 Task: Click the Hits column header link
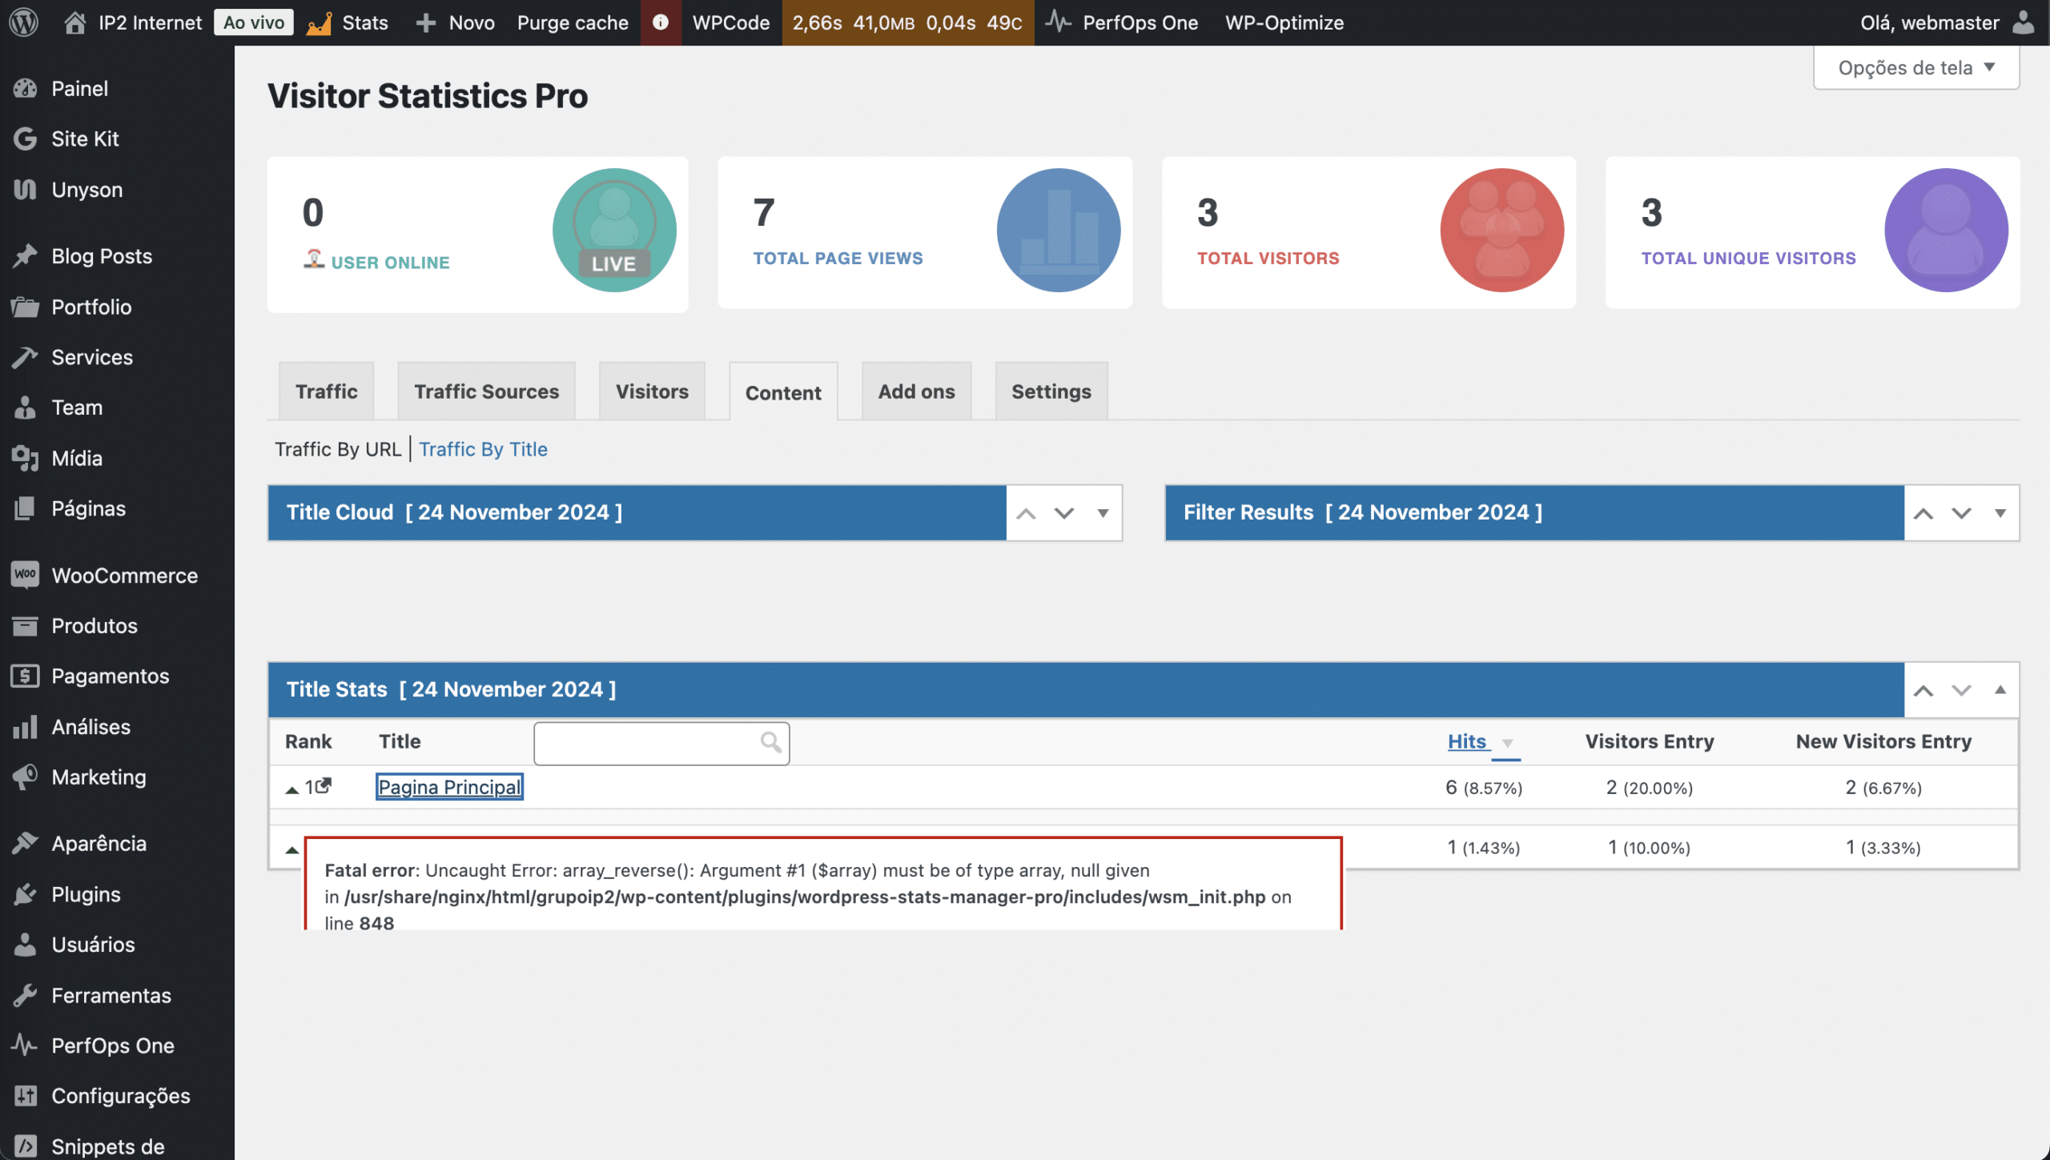pos(1467,741)
